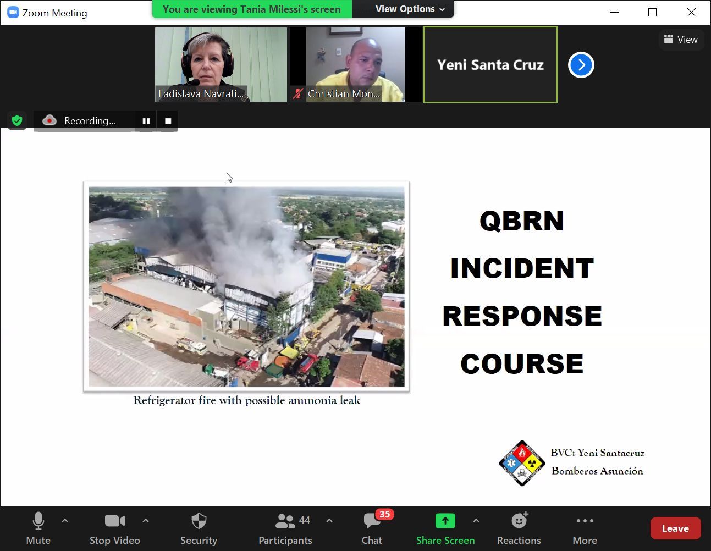
Task: Open the More options menu
Action: pos(585,528)
